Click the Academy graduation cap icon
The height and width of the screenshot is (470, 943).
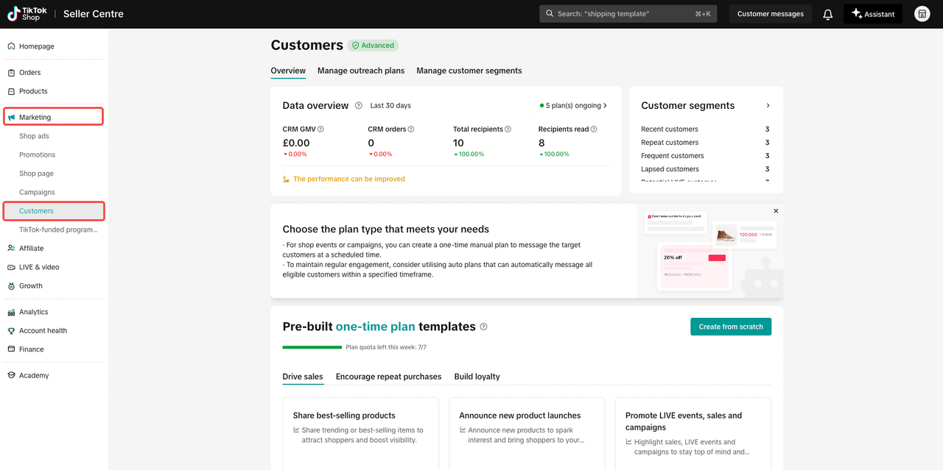pos(11,375)
